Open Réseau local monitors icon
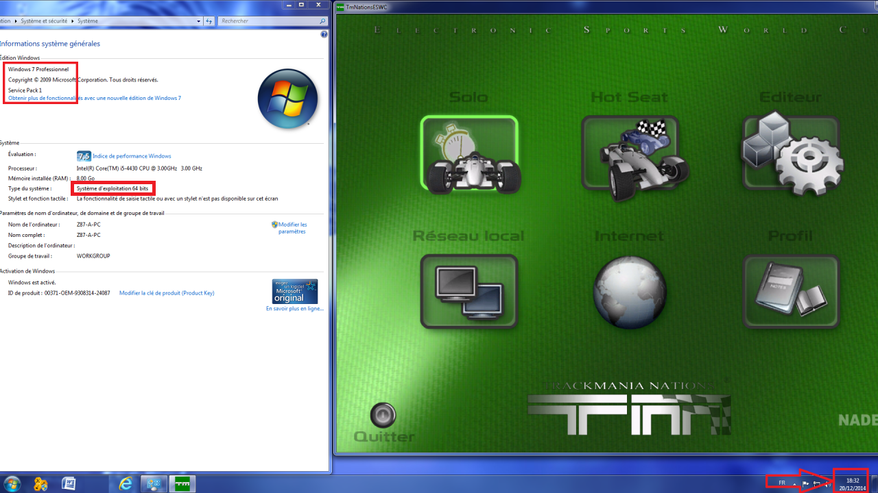The height and width of the screenshot is (493, 878). pyautogui.click(x=469, y=292)
